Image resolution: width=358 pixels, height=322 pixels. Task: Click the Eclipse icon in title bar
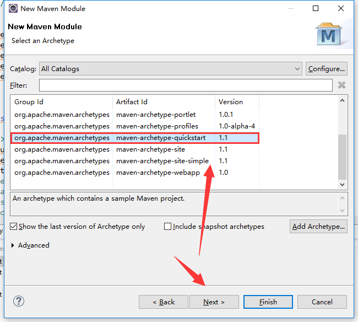tap(13, 8)
